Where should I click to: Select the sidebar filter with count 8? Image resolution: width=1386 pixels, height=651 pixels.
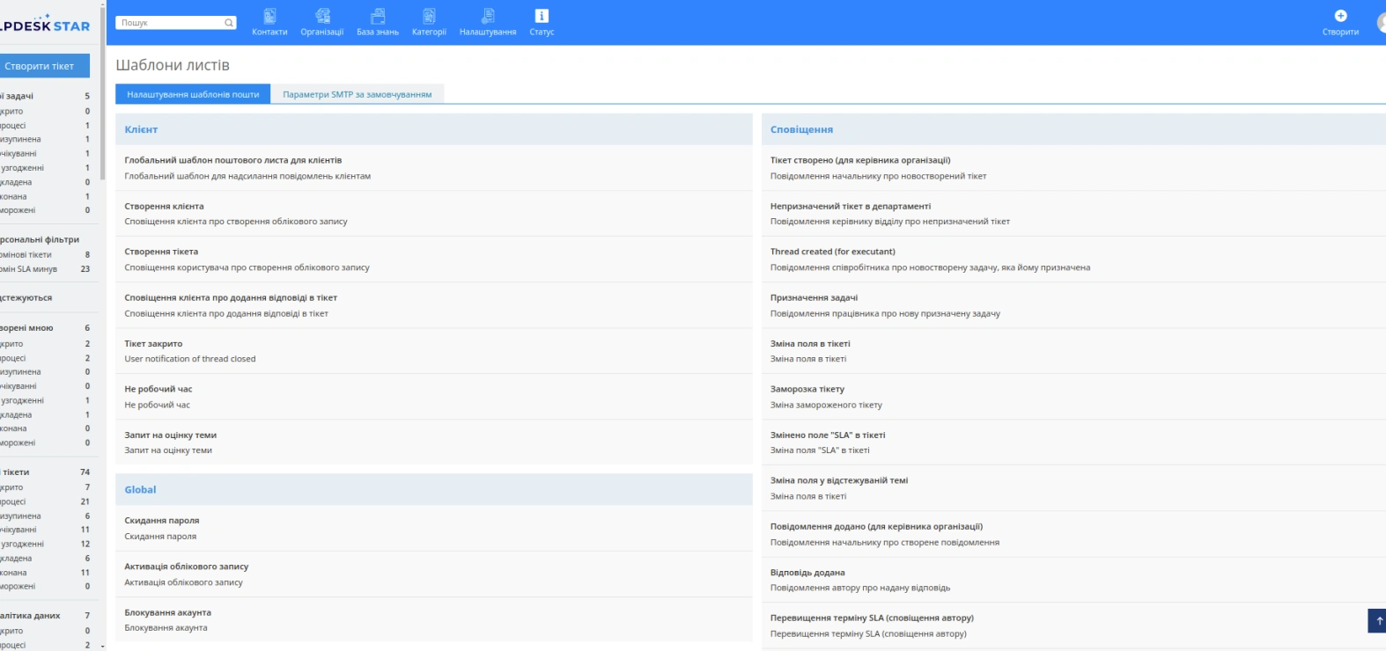46,254
